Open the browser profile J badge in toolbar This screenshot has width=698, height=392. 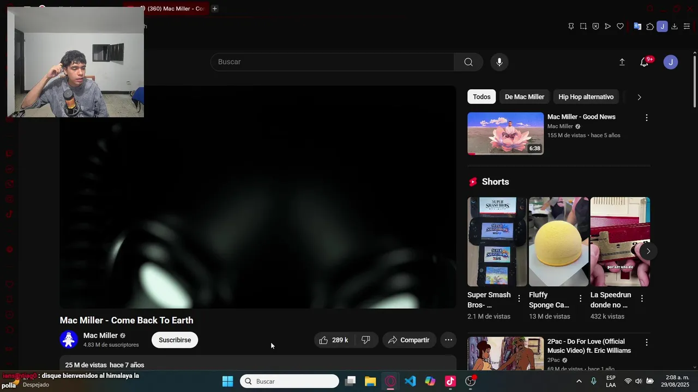point(662,26)
